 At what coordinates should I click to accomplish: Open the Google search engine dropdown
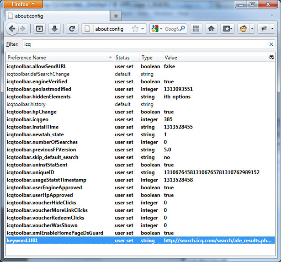(x=156, y=29)
